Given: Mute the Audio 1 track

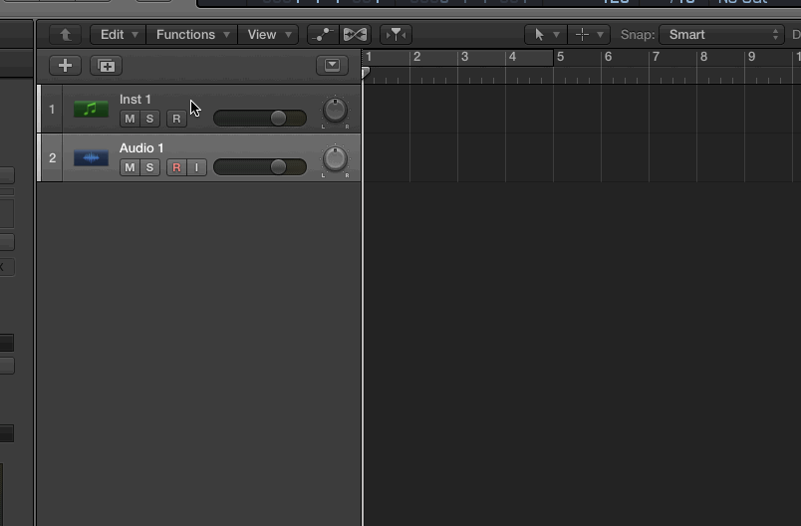Looking at the screenshot, I should click(130, 167).
